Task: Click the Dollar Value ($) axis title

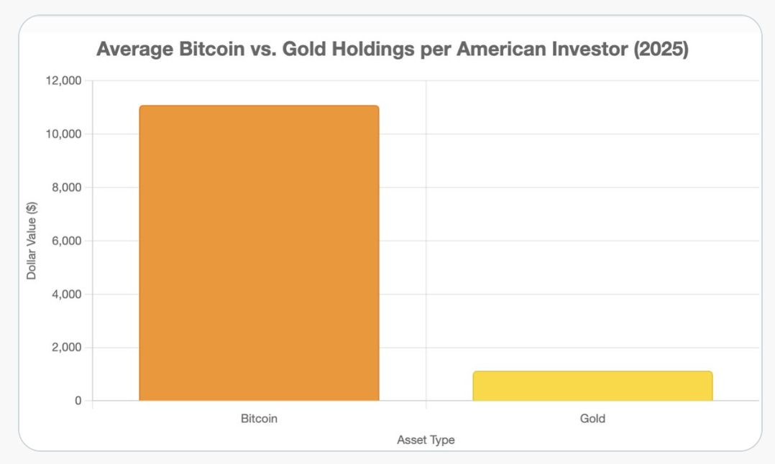Action: tap(32, 241)
